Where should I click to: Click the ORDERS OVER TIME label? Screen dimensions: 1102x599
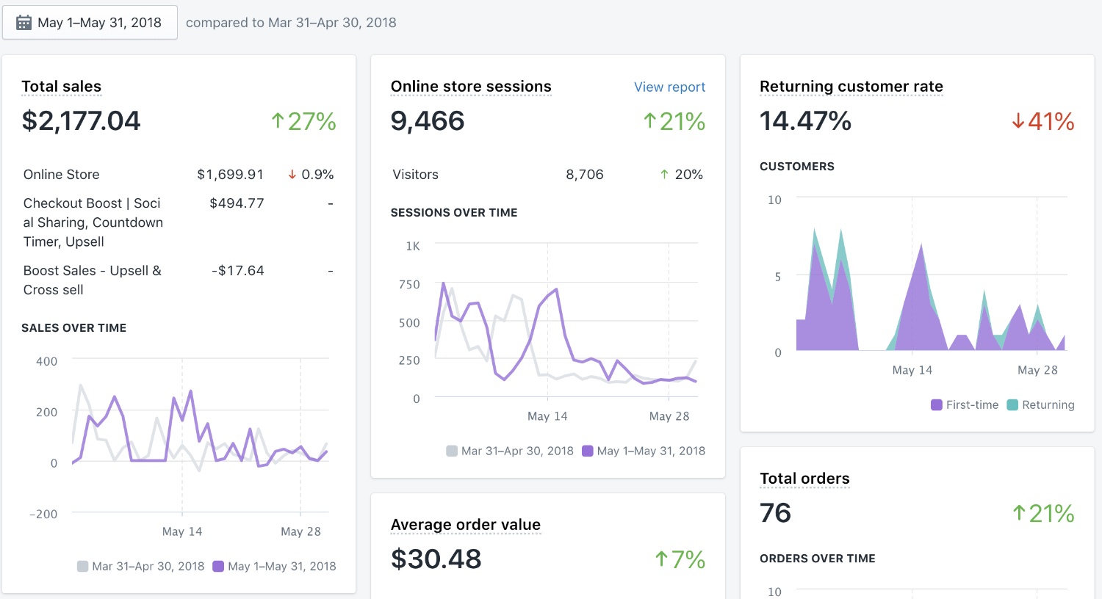point(818,559)
